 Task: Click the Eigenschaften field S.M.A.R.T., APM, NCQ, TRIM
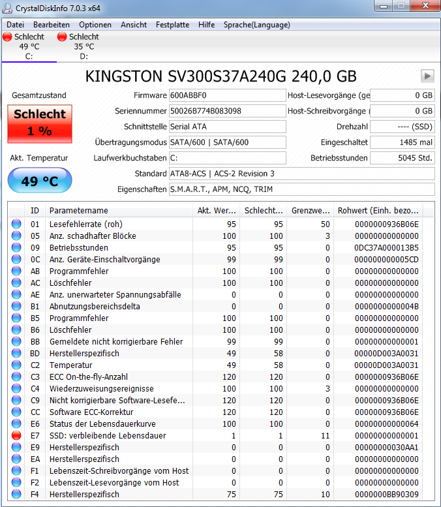click(302, 189)
